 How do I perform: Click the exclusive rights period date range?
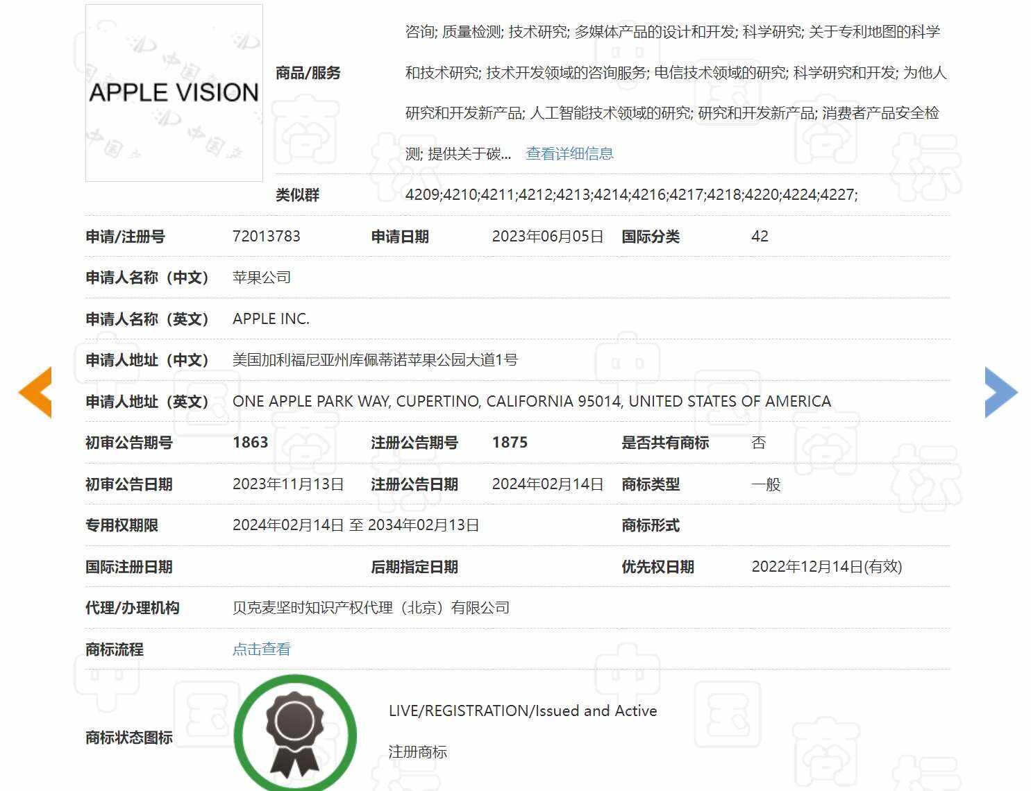pos(355,525)
